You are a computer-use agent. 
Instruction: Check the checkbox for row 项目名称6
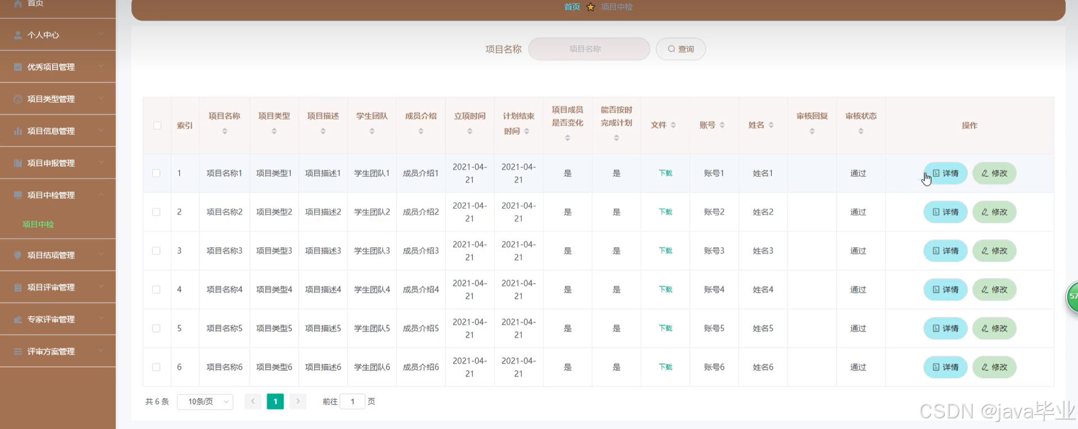pyautogui.click(x=156, y=367)
